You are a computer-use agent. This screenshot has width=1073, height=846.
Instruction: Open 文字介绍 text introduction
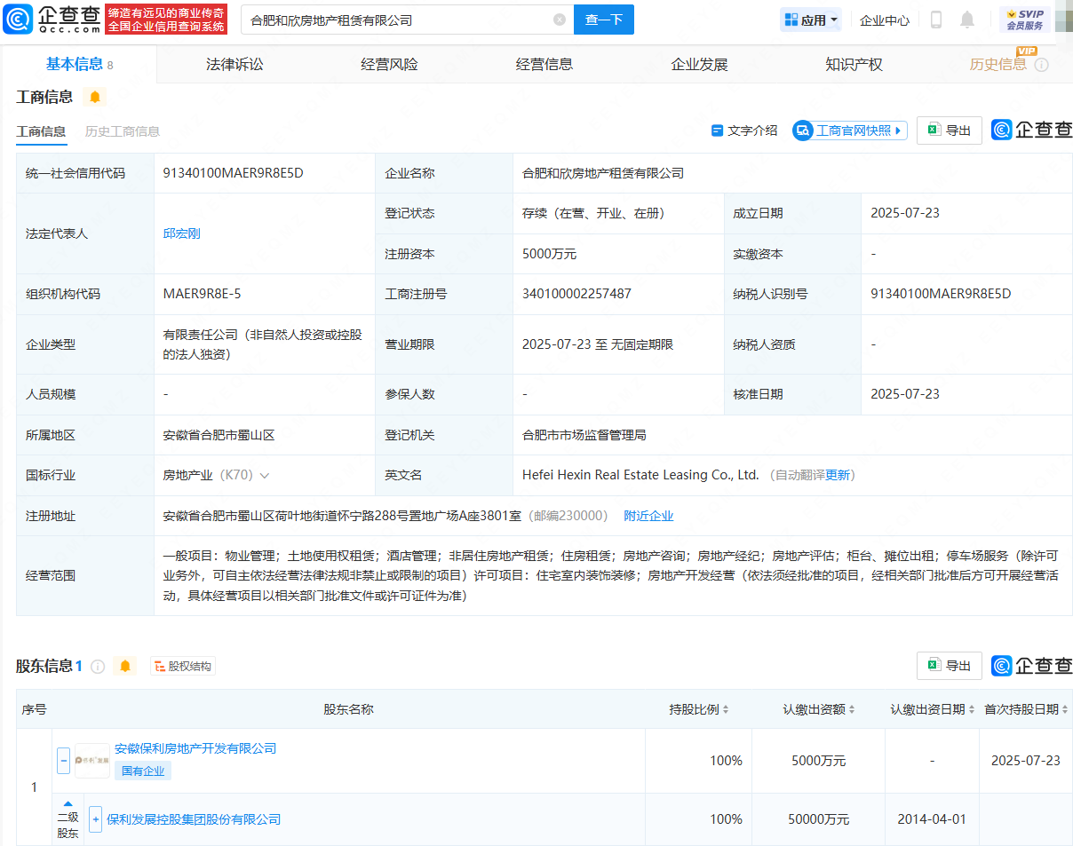[x=744, y=130]
